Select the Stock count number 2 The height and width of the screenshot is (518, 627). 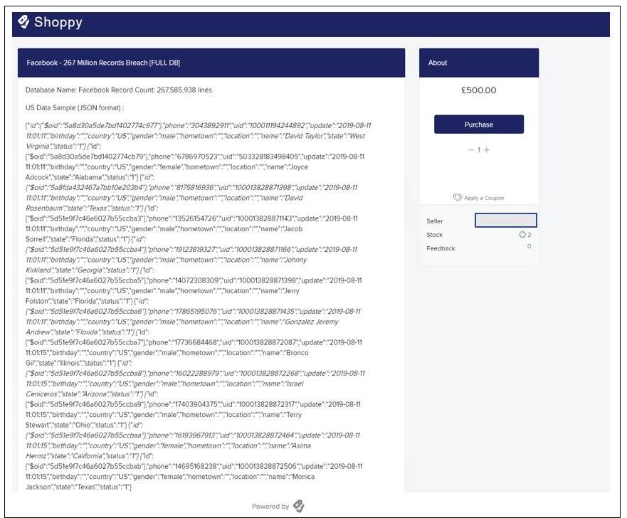(x=529, y=235)
